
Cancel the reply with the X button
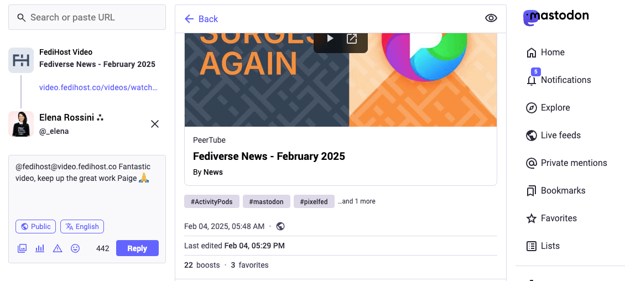[155, 124]
